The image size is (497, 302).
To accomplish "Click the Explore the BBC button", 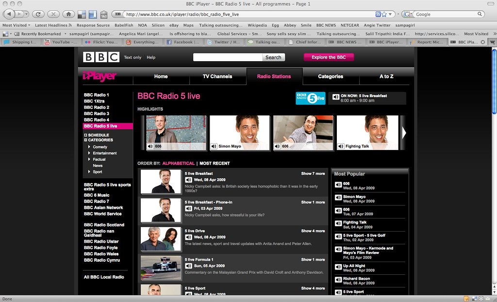I will pos(329,57).
